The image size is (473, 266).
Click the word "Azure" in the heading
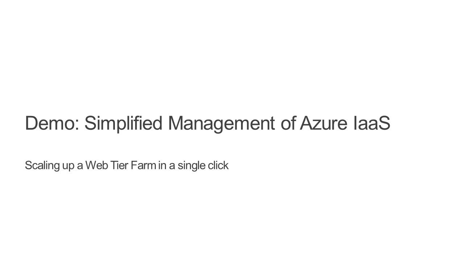[324, 123]
